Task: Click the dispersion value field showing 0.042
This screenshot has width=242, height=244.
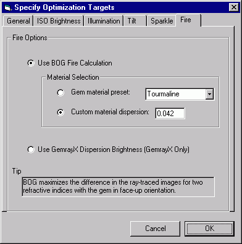Action: [170, 113]
